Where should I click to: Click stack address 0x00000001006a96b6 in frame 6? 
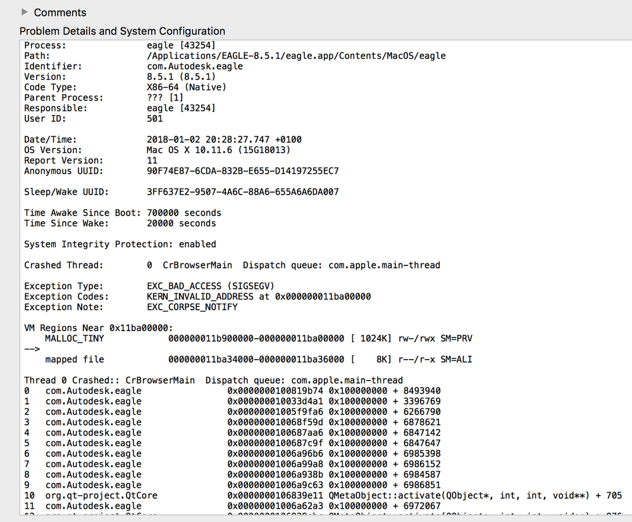[275, 454]
